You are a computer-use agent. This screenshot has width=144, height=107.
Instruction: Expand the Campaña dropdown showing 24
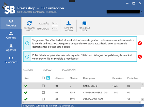click(x=55, y=23)
